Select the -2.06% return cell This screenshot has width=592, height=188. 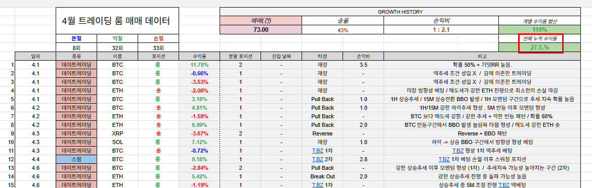[x=199, y=90]
